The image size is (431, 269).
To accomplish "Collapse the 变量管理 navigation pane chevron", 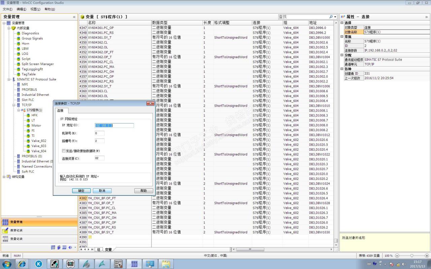I will point(74,17).
